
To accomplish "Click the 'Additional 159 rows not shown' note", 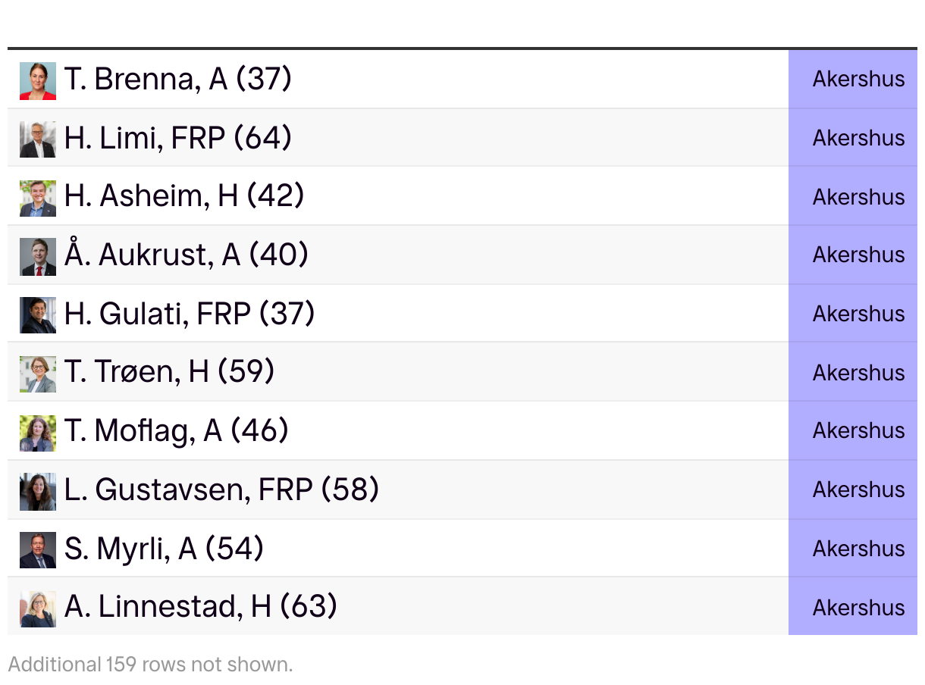I will click(150, 665).
